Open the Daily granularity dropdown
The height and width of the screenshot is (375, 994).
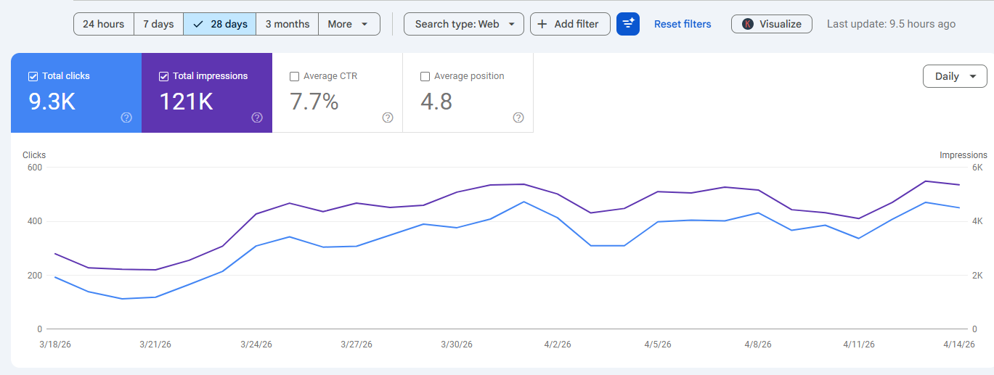point(954,76)
